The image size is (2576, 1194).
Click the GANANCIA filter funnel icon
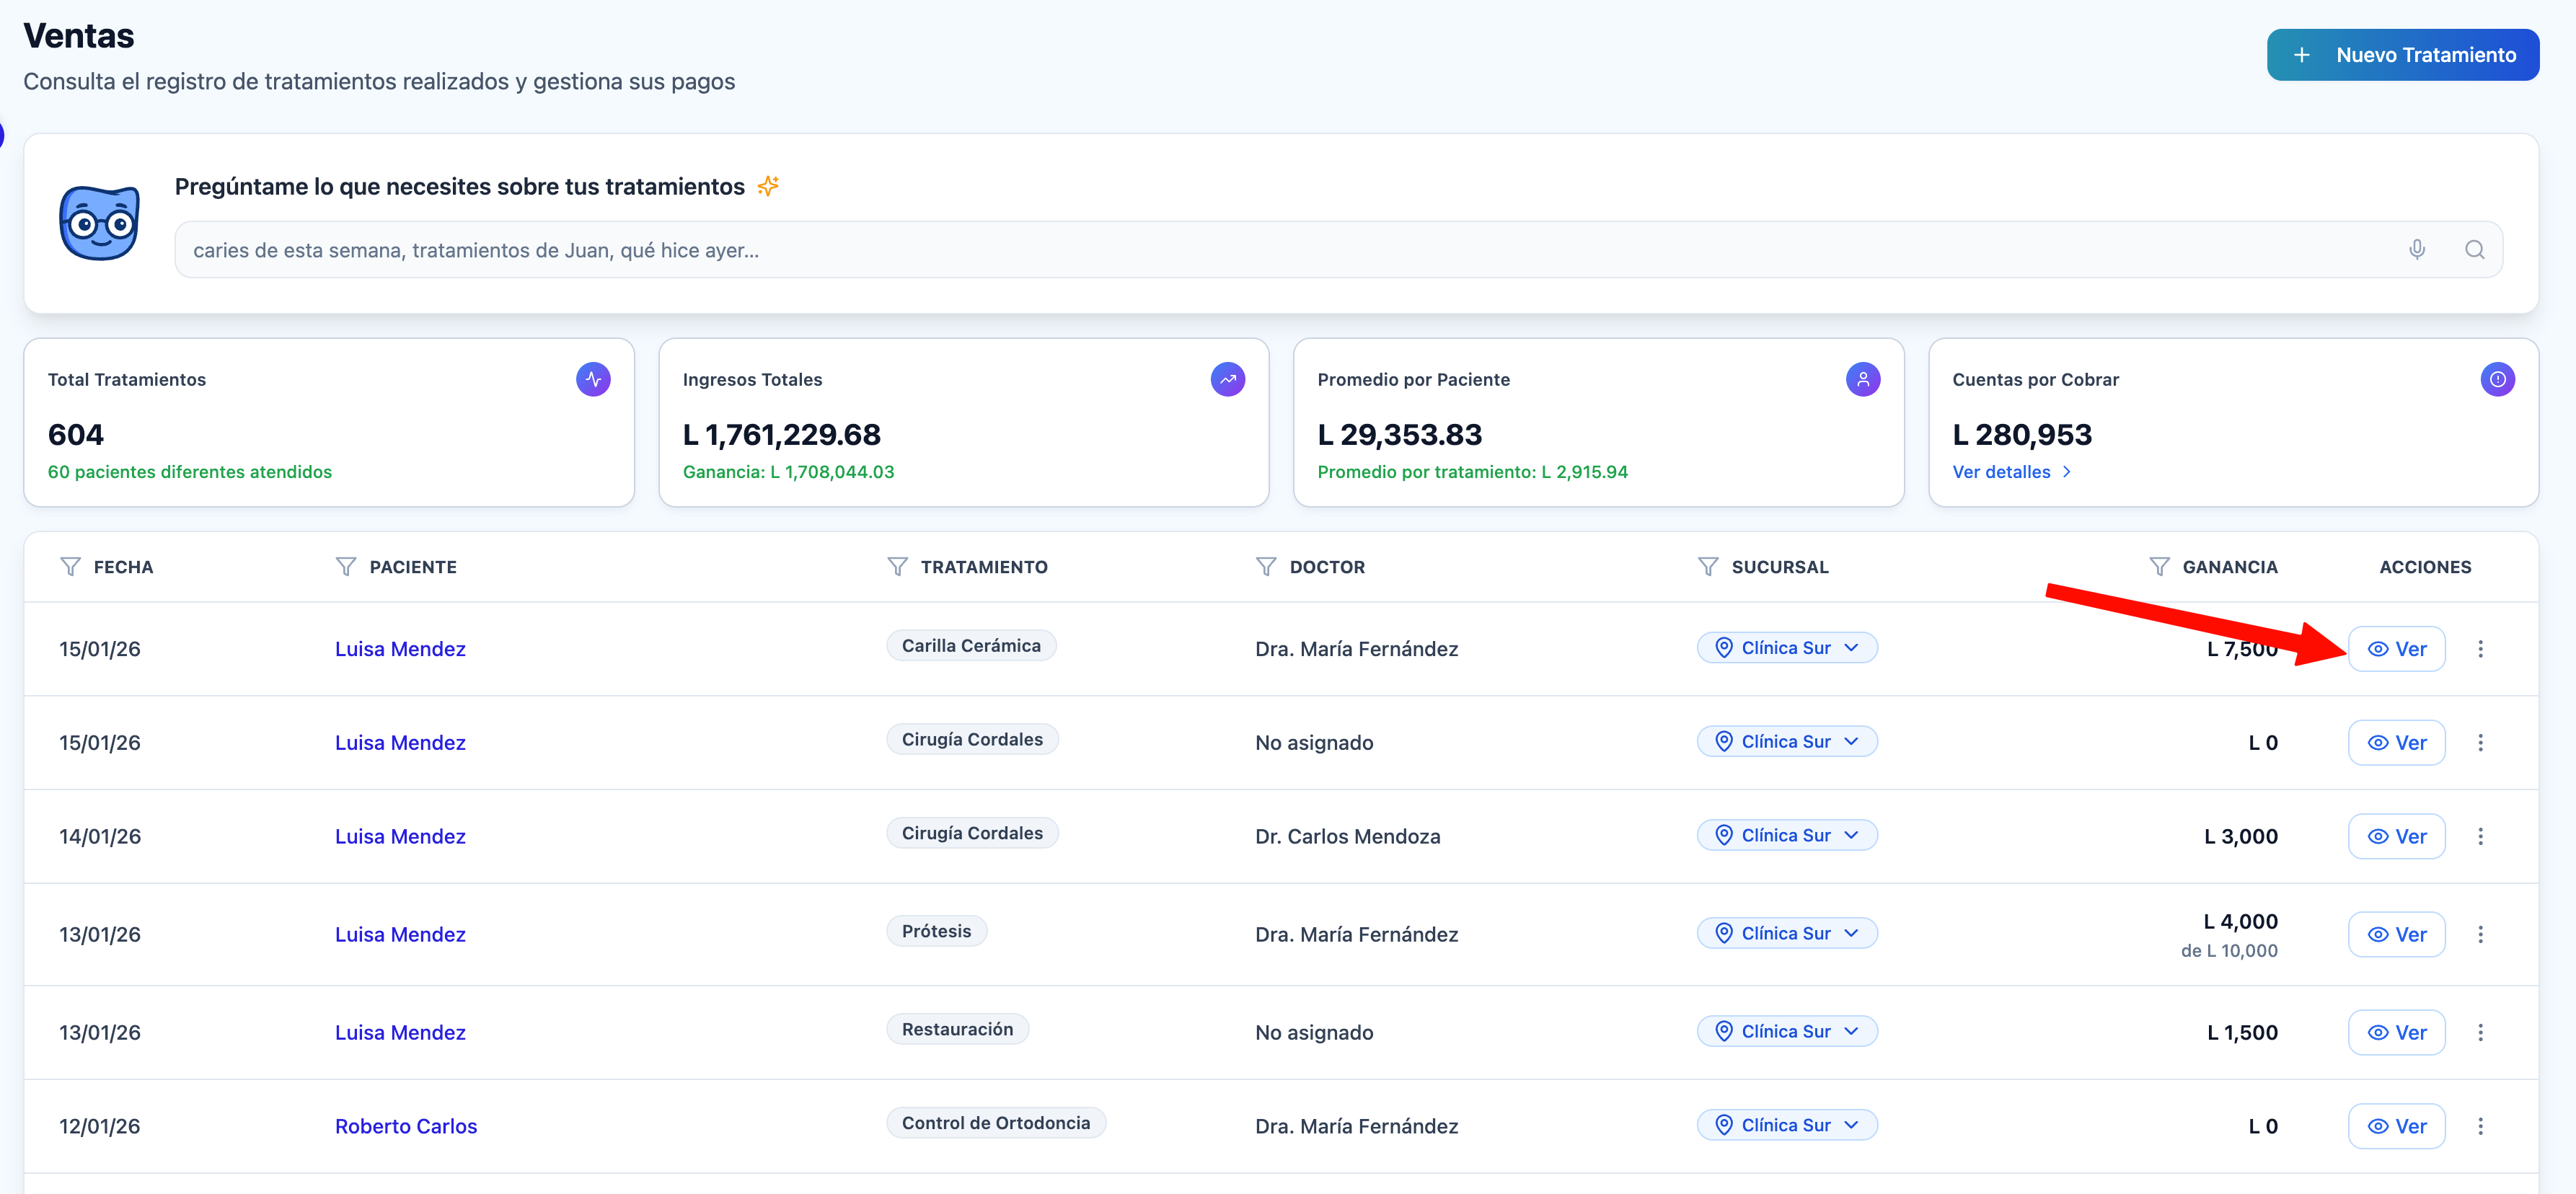pyautogui.click(x=2159, y=567)
